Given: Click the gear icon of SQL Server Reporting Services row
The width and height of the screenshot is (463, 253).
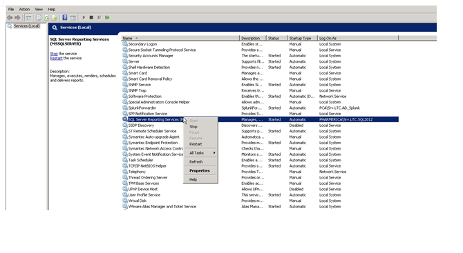Looking at the screenshot, I should pyautogui.click(x=125, y=119).
